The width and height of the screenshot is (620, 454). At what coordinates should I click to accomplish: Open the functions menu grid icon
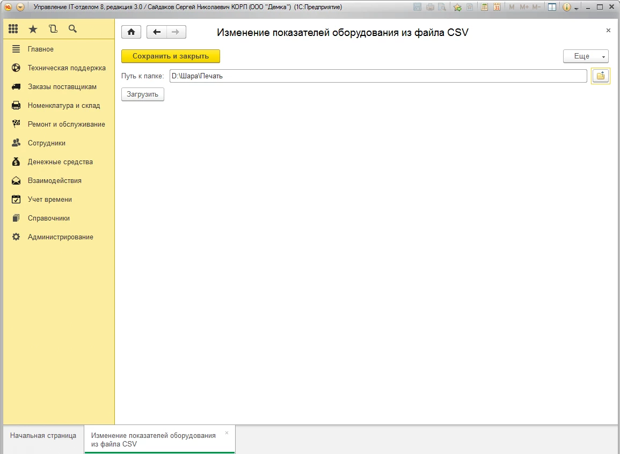tap(13, 29)
